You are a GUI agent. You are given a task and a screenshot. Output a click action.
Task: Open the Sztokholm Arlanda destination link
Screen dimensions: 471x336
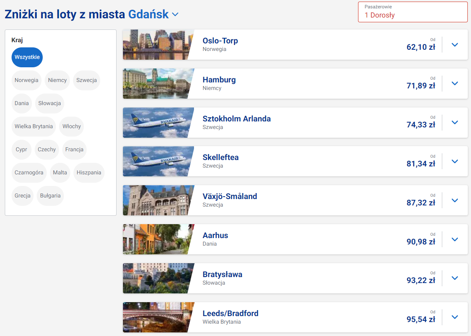tap(236, 119)
